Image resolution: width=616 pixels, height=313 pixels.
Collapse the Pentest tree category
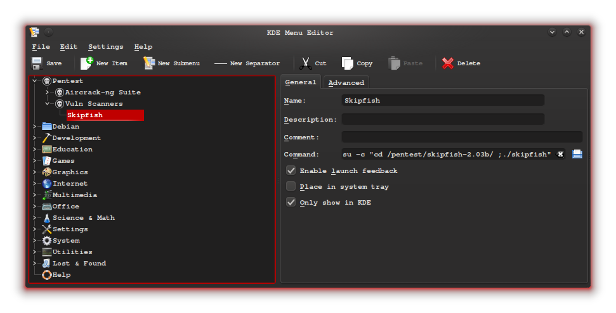click(35, 81)
